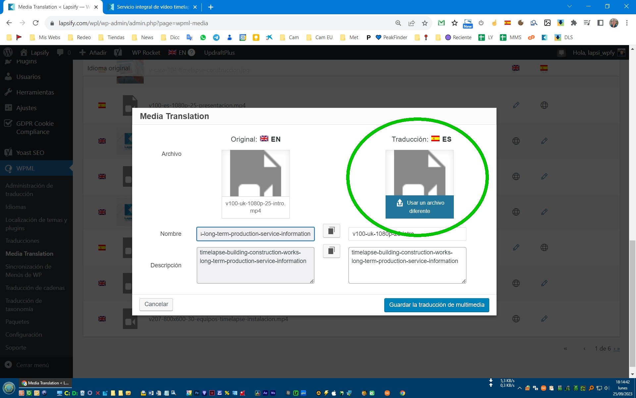Open Localización de temas y plugins

[x=36, y=224]
